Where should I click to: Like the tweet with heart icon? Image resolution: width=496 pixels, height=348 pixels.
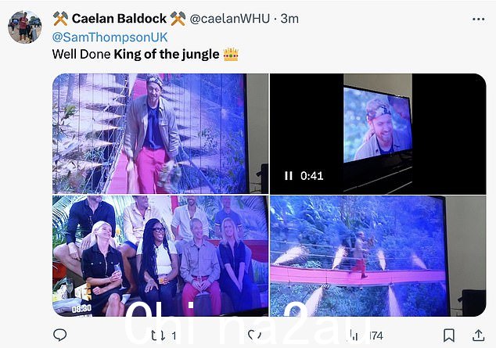click(x=254, y=335)
